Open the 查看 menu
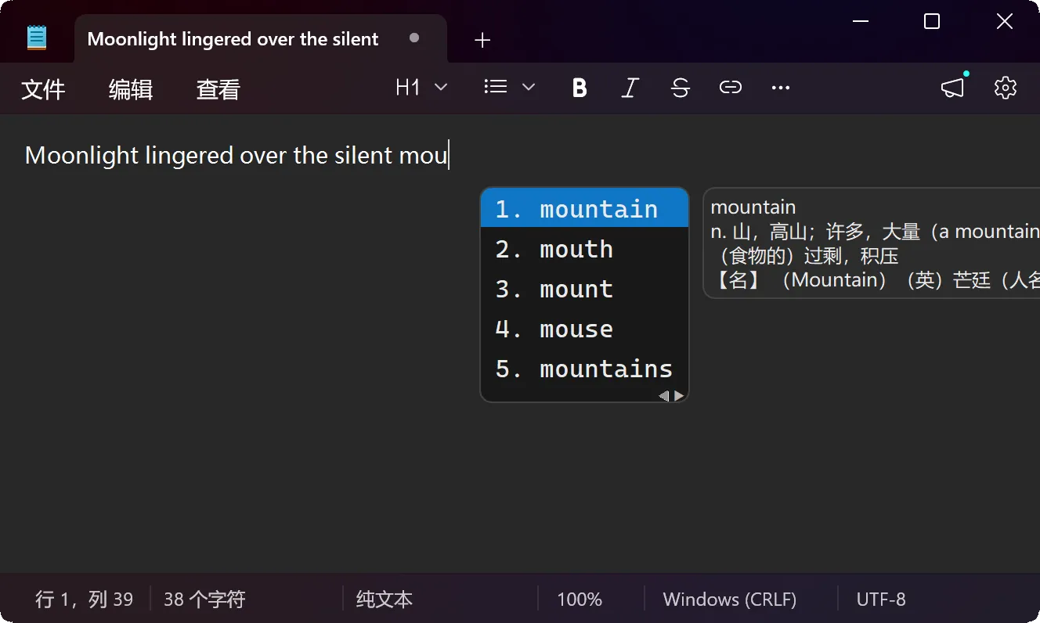The image size is (1040, 623). pos(218,89)
